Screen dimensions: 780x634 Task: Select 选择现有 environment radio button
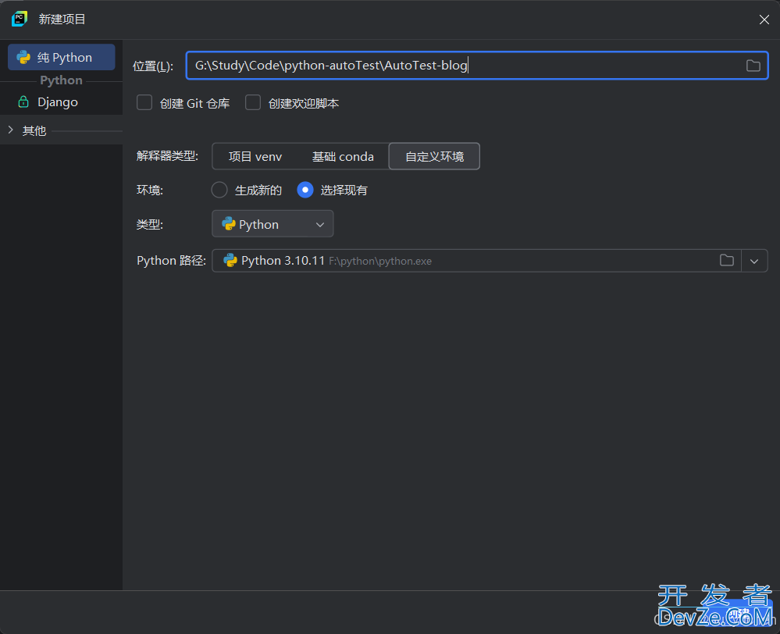305,190
